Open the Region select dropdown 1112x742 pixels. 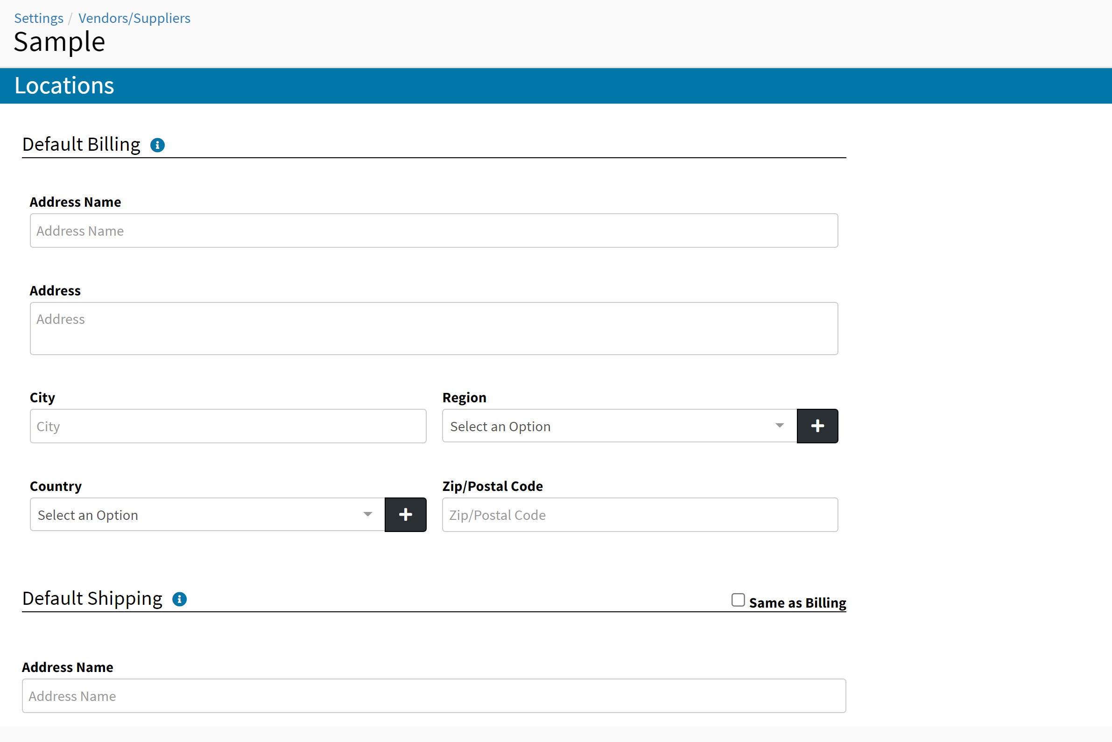[x=611, y=426]
